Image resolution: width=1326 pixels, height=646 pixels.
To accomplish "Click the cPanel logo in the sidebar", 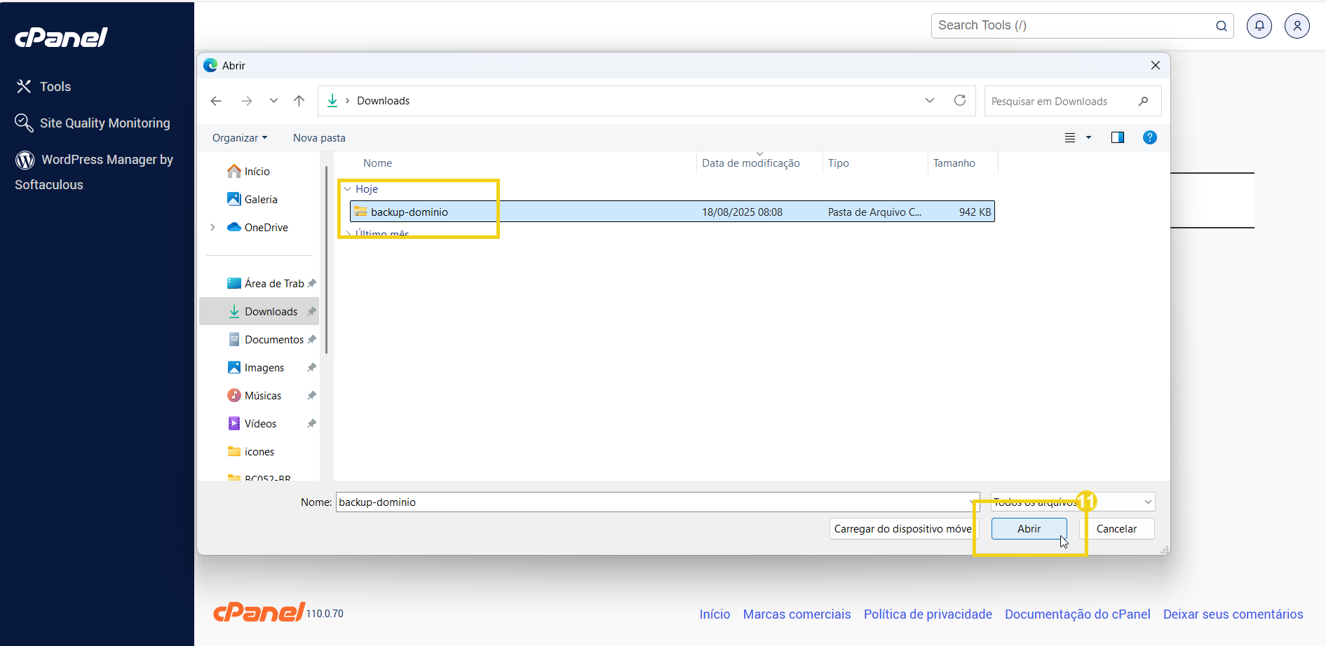I will tap(61, 37).
